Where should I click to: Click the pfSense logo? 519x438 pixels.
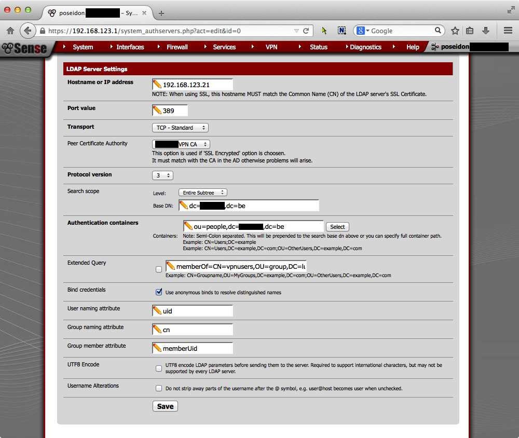coord(24,48)
